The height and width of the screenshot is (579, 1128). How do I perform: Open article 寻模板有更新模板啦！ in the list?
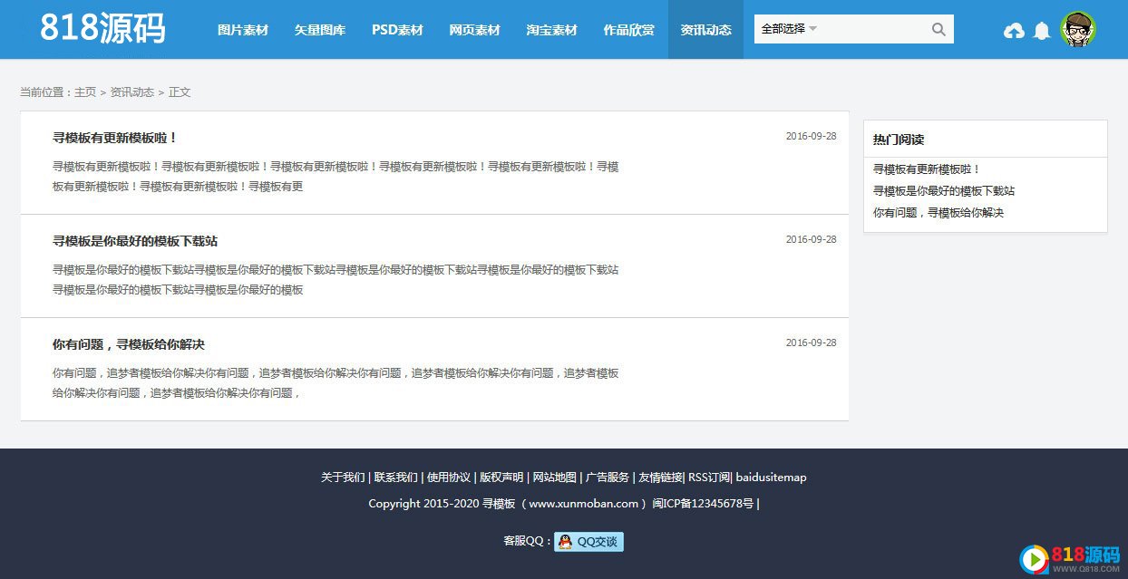[115, 138]
